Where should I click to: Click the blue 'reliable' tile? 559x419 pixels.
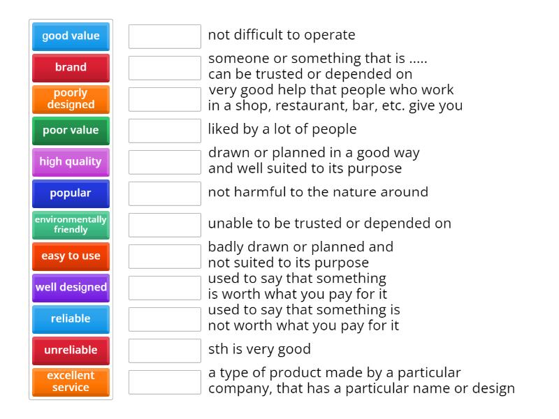click(71, 319)
